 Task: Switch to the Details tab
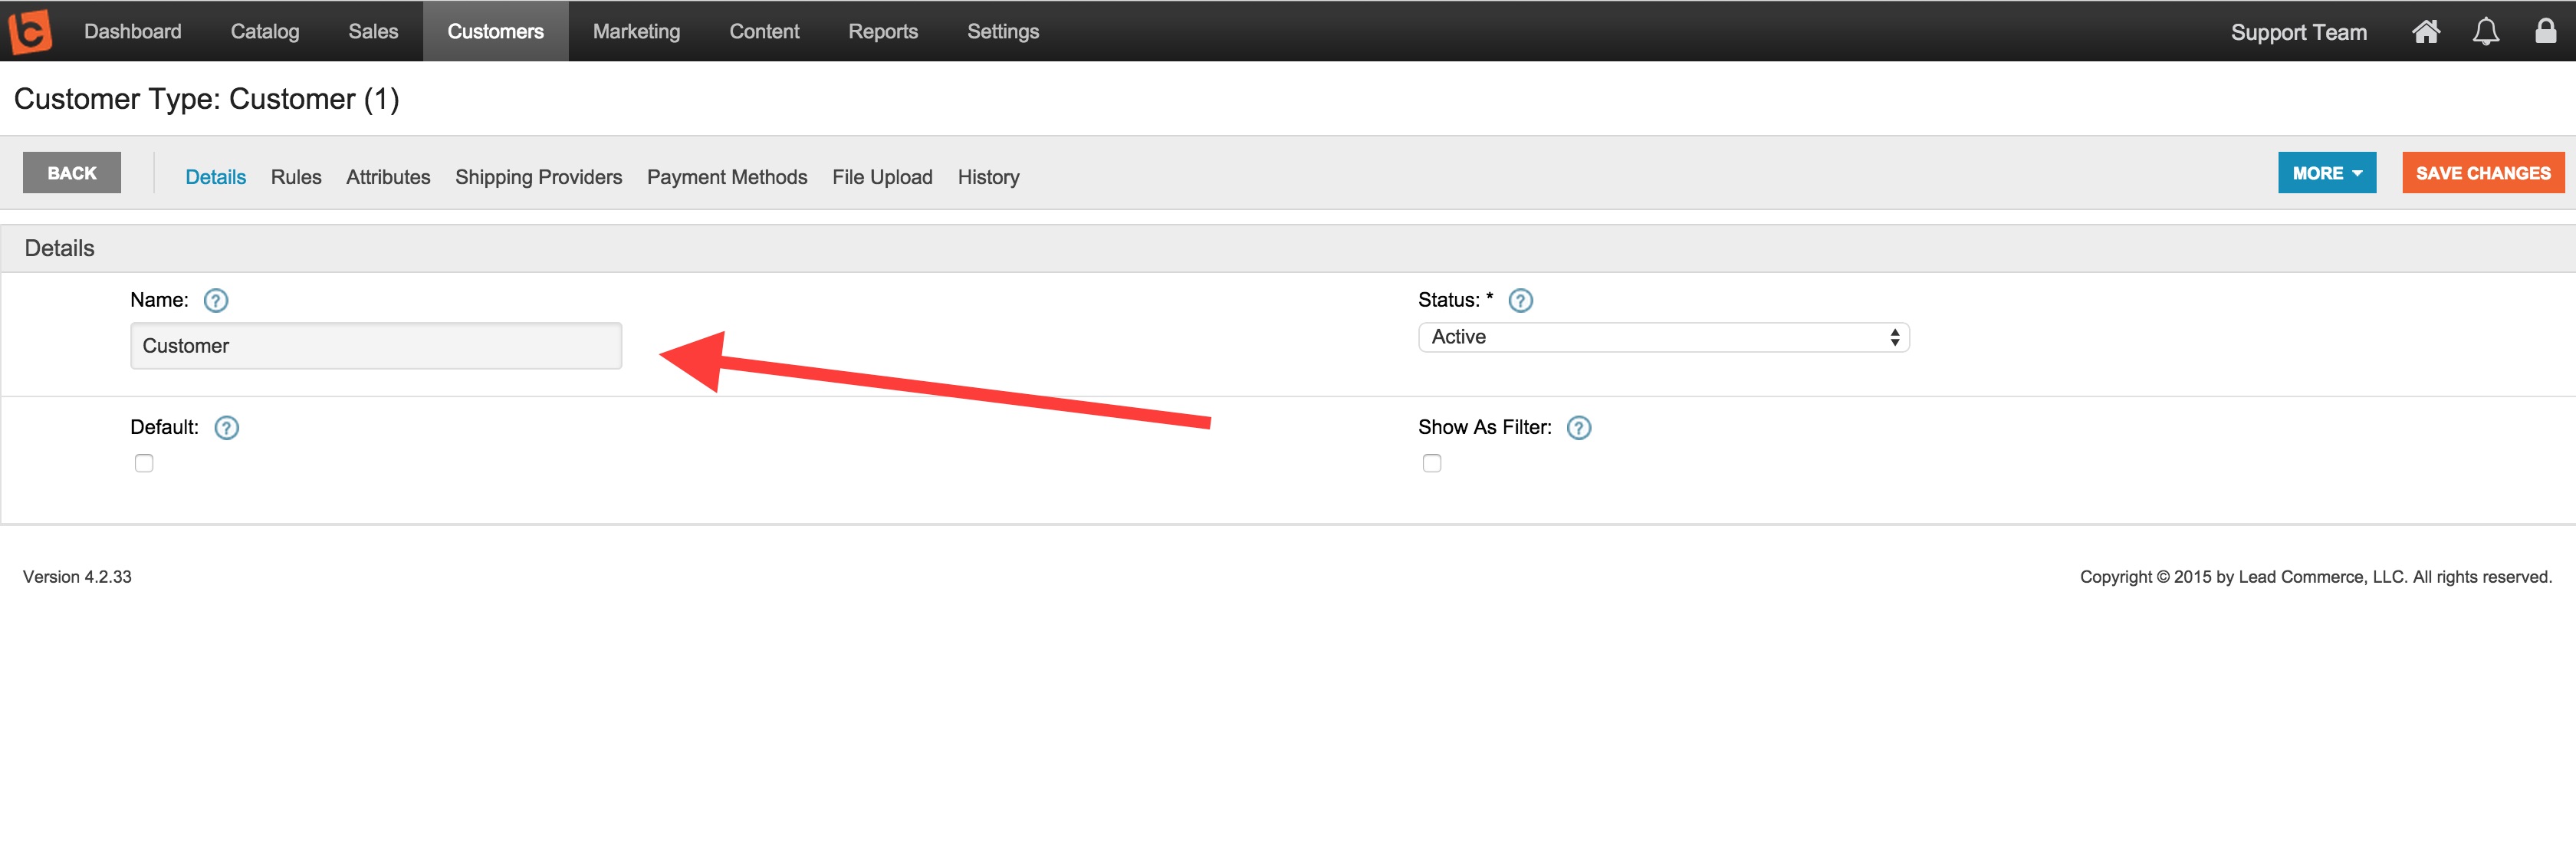tap(216, 177)
